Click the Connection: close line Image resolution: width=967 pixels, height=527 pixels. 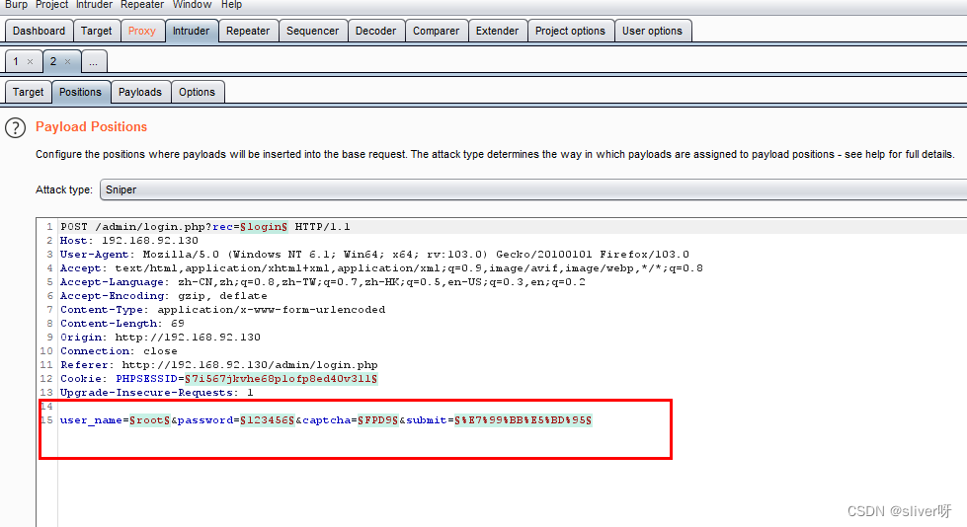[119, 350]
